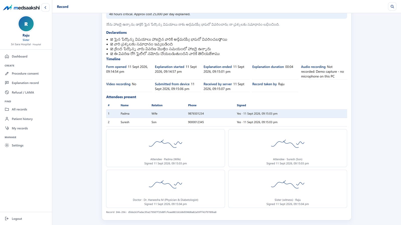The image size is (401, 225).
Task: Open Sister (witness) Raju signature card
Action: tap(288, 189)
